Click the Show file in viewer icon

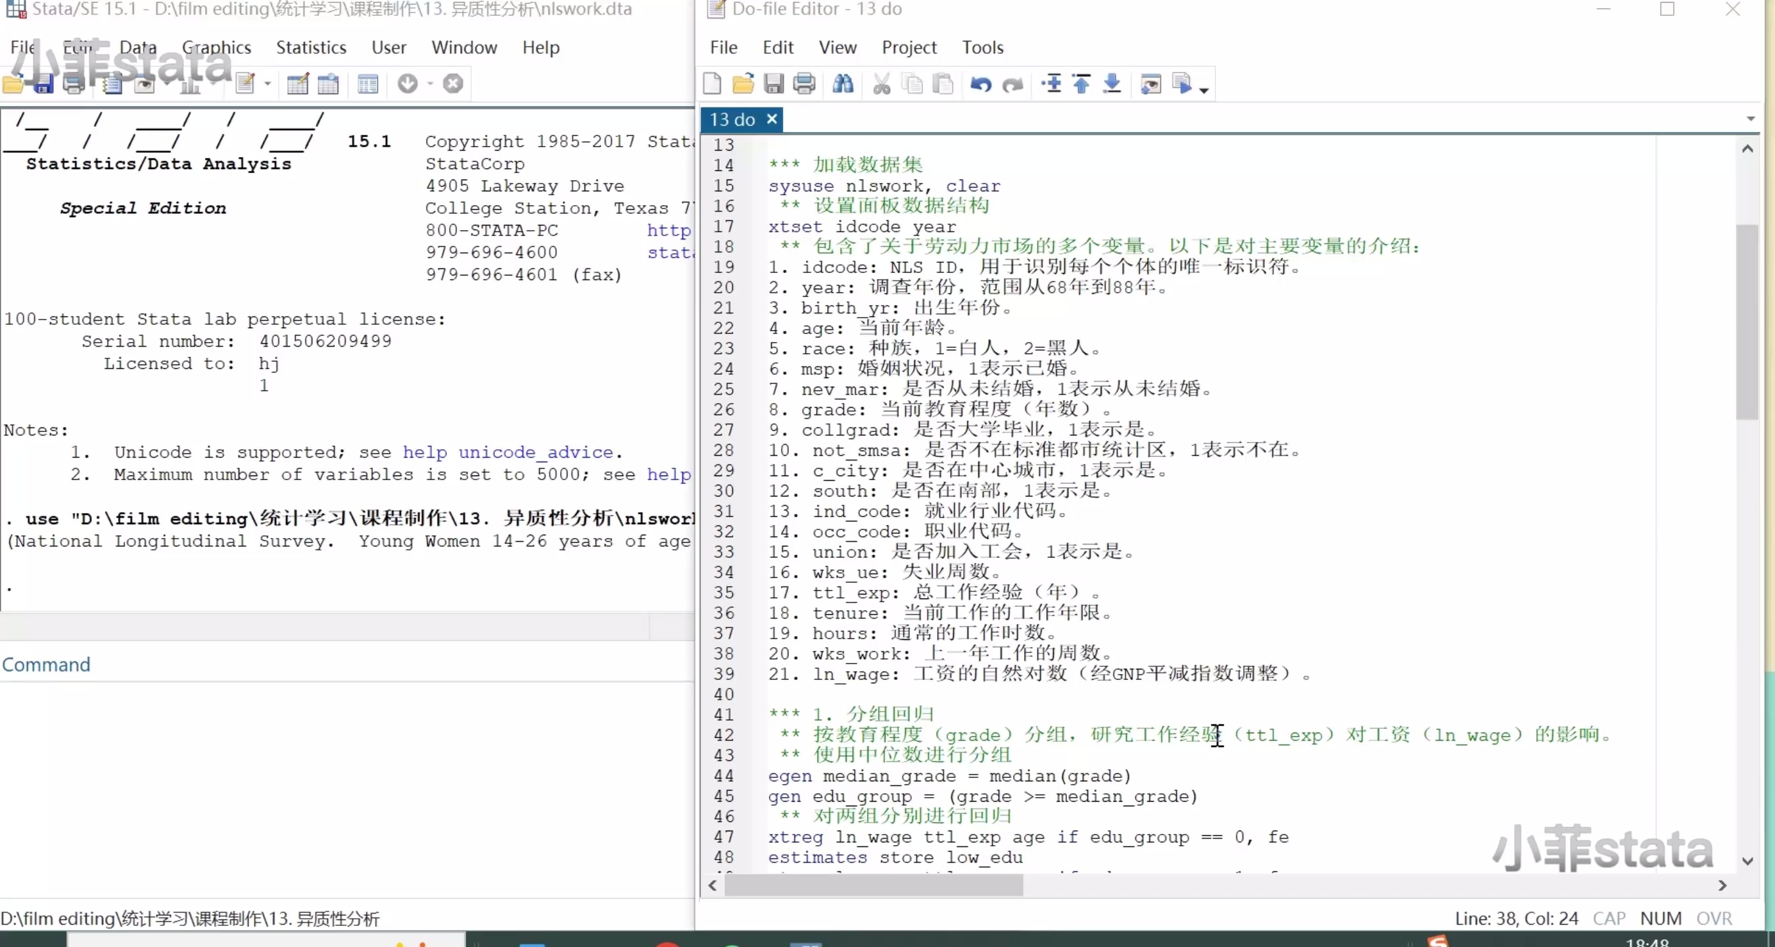(1150, 84)
